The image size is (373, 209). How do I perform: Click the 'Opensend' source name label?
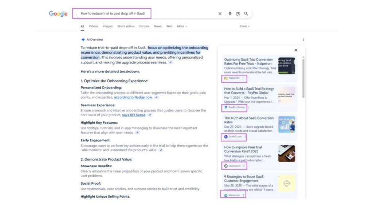tap(235, 166)
